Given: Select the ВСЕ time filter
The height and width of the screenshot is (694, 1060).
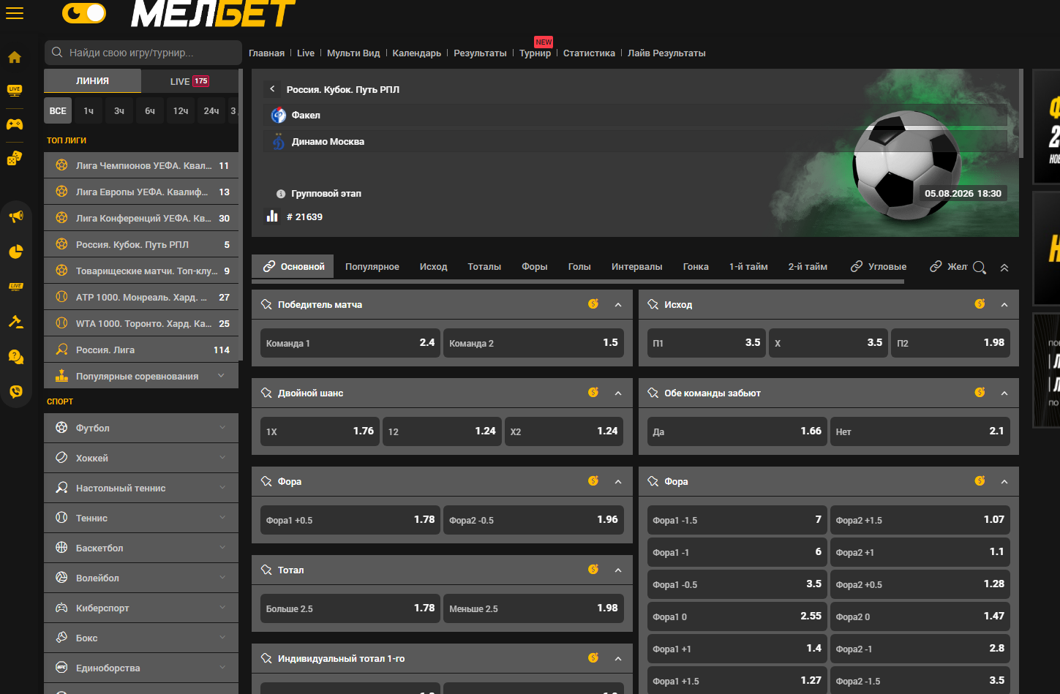Looking at the screenshot, I should [58, 111].
